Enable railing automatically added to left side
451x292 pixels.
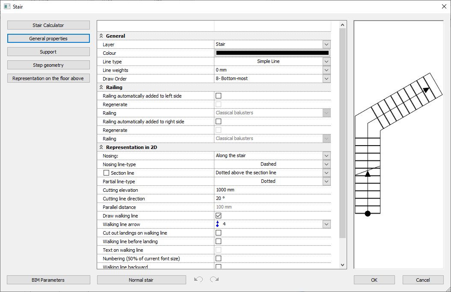coord(218,96)
